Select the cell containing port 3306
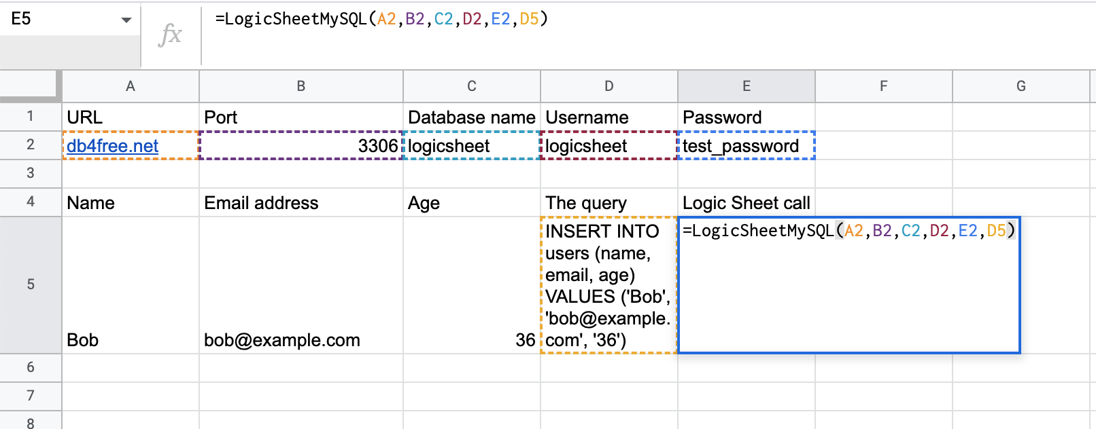Image resolution: width=1096 pixels, height=429 pixels. [x=301, y=146]
